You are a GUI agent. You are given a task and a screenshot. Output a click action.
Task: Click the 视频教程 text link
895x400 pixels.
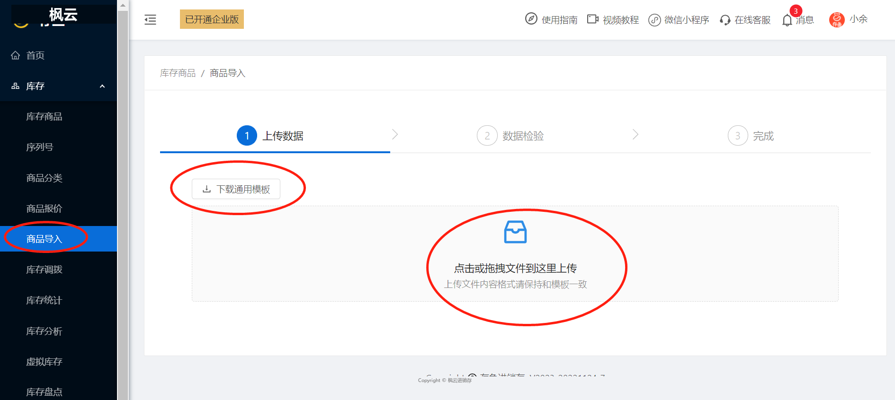(x=621, y=20)
